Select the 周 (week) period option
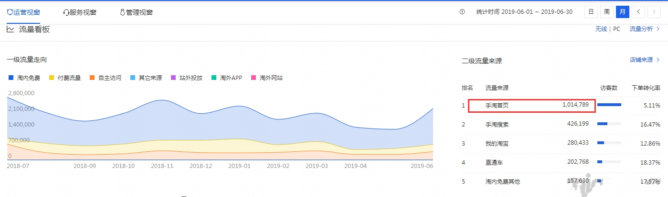 [606, 12]
